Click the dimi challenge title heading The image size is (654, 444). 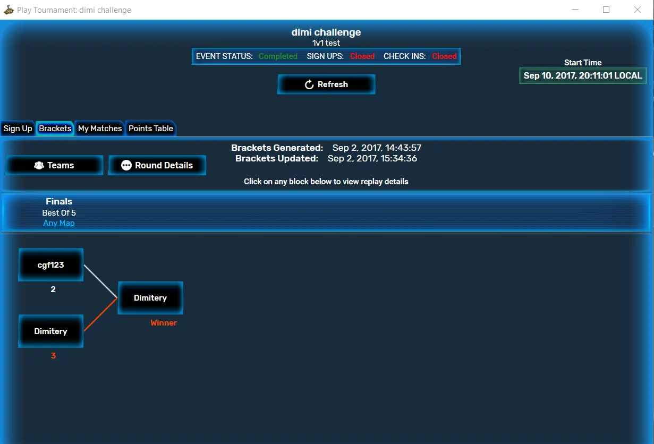point(326,32)
